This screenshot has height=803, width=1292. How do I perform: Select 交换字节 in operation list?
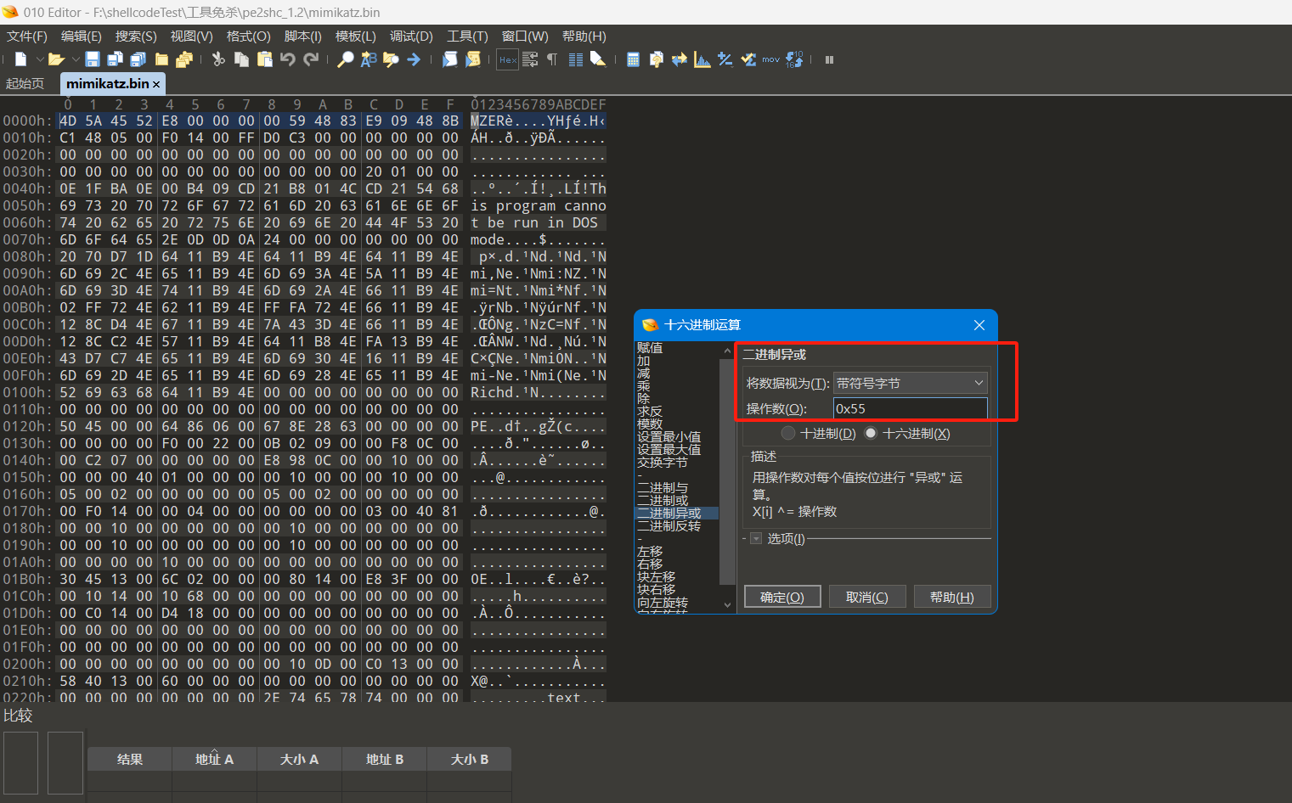tap(663, 463)
